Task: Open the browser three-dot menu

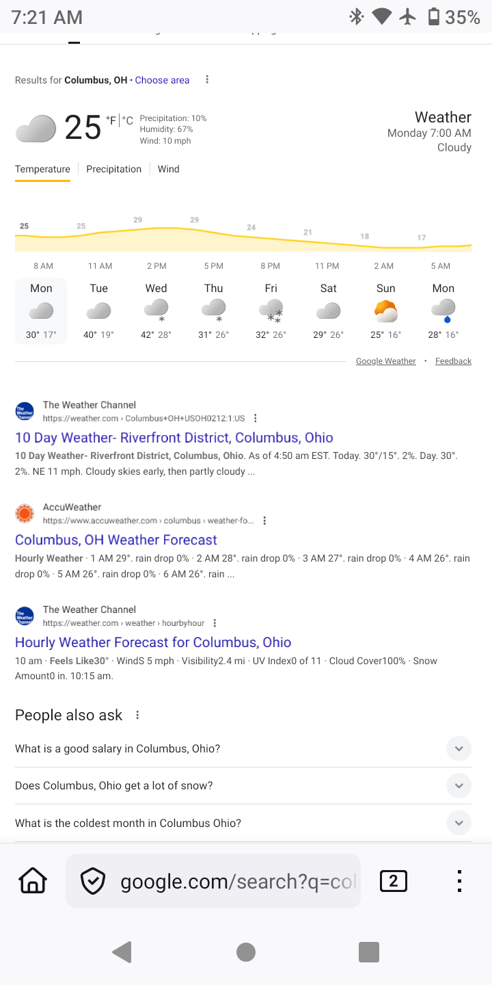Action: pyautogui.click(x=460, y=881)
